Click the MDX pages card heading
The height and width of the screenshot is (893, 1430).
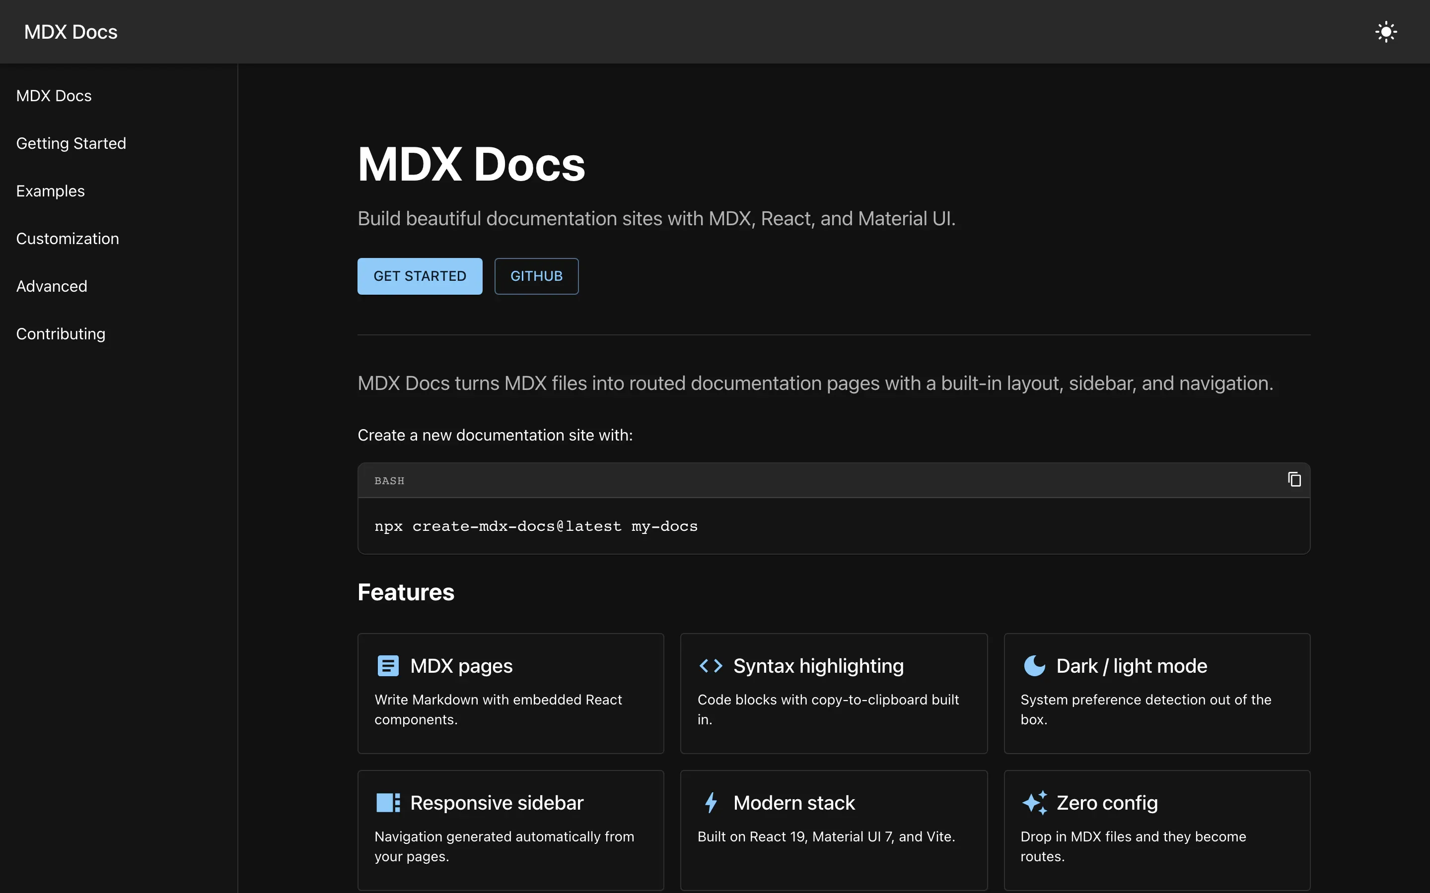click(461, 666)
